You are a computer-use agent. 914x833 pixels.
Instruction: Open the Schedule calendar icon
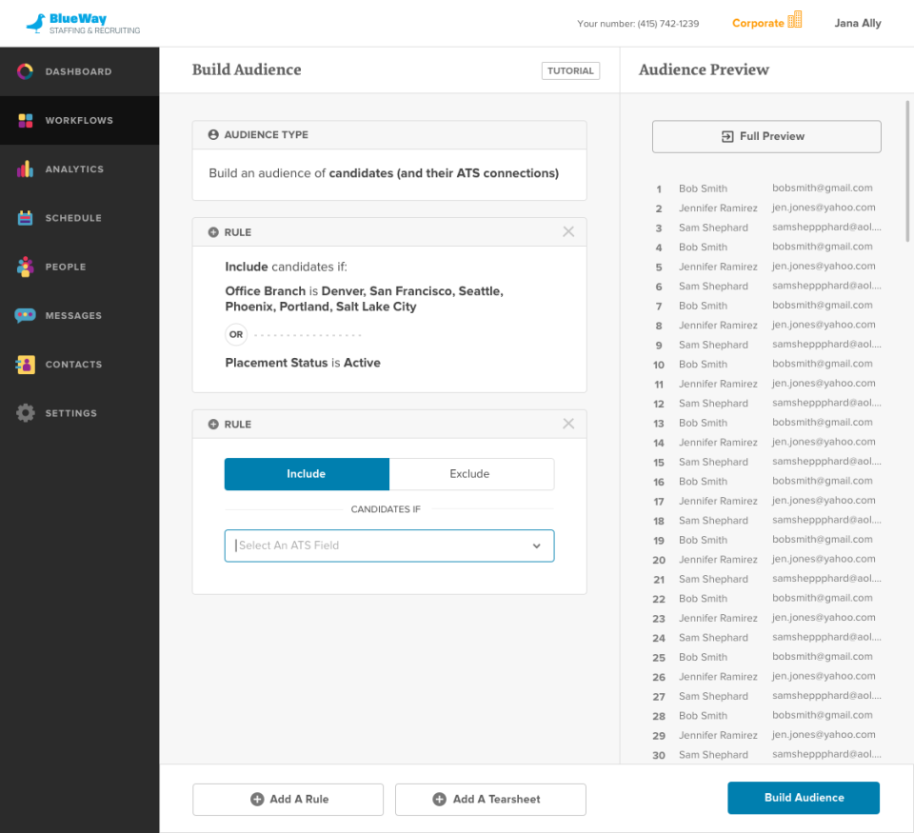[x=26, y=218]
